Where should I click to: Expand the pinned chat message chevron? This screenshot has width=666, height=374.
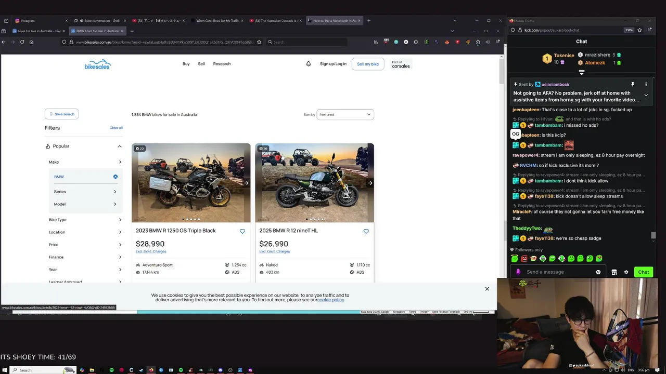tap(646, 95)
